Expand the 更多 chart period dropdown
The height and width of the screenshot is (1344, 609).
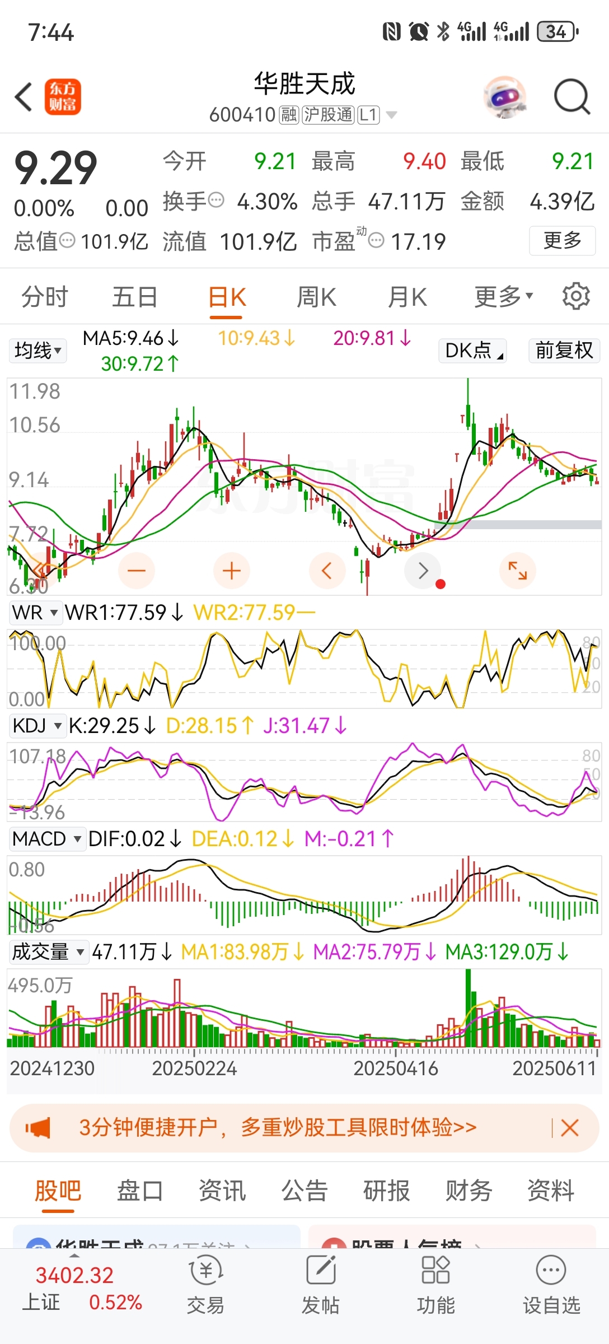(x=504, y=296)
